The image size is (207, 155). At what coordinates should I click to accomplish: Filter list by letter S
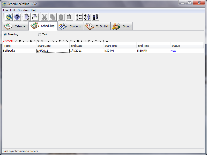(x=82, y=41)
